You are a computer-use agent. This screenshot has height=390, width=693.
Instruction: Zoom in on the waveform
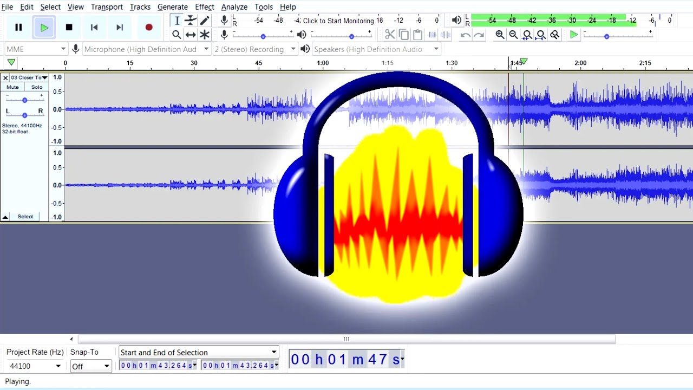point(500,35)
